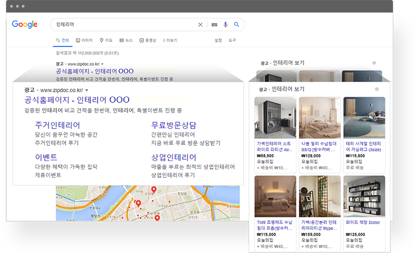The image size is (418, 253).
Task: Click the map below the ad results
Action: coord(148,203)
